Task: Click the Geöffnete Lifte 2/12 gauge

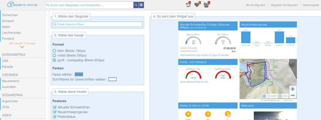Action: point(193,75)
